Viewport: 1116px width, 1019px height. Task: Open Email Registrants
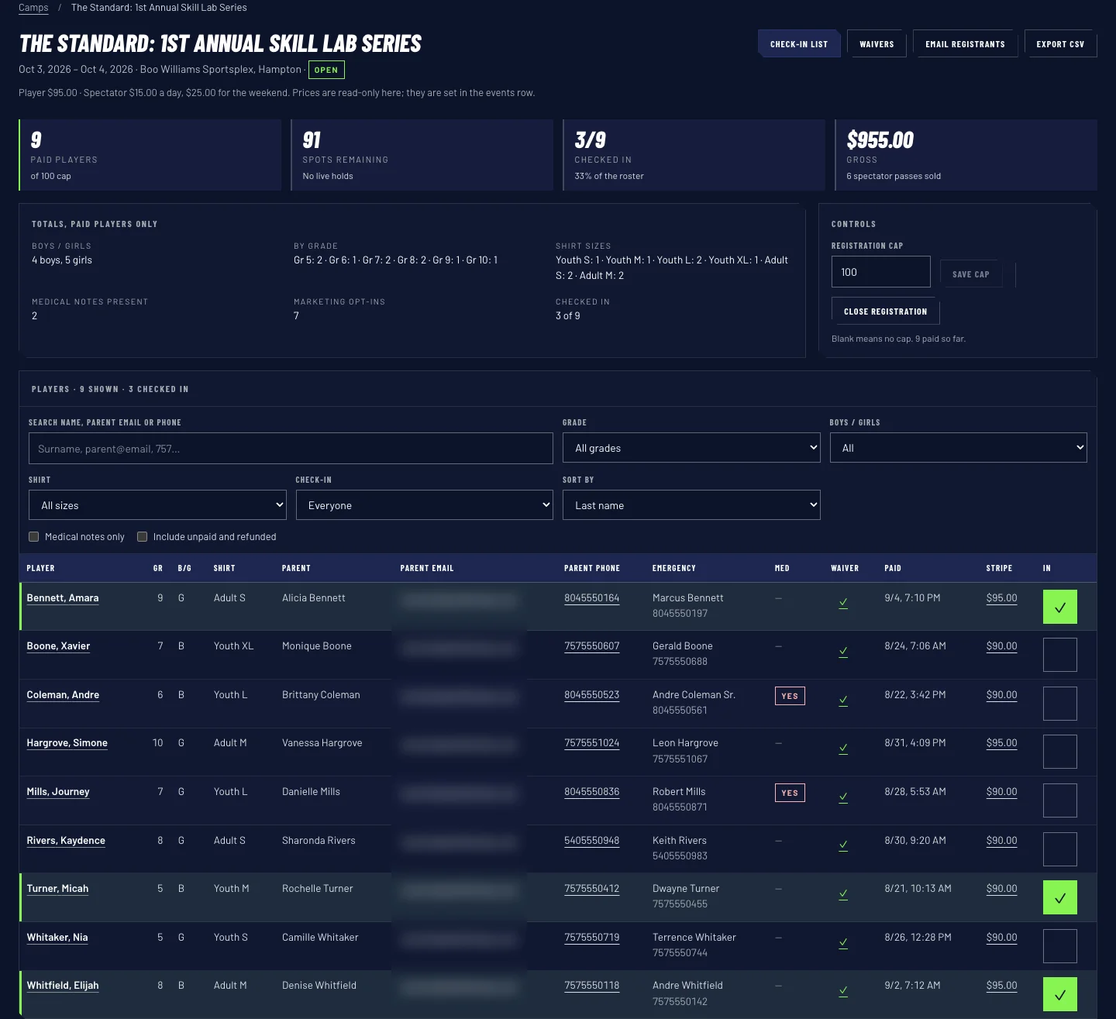[x=965, y=44]
